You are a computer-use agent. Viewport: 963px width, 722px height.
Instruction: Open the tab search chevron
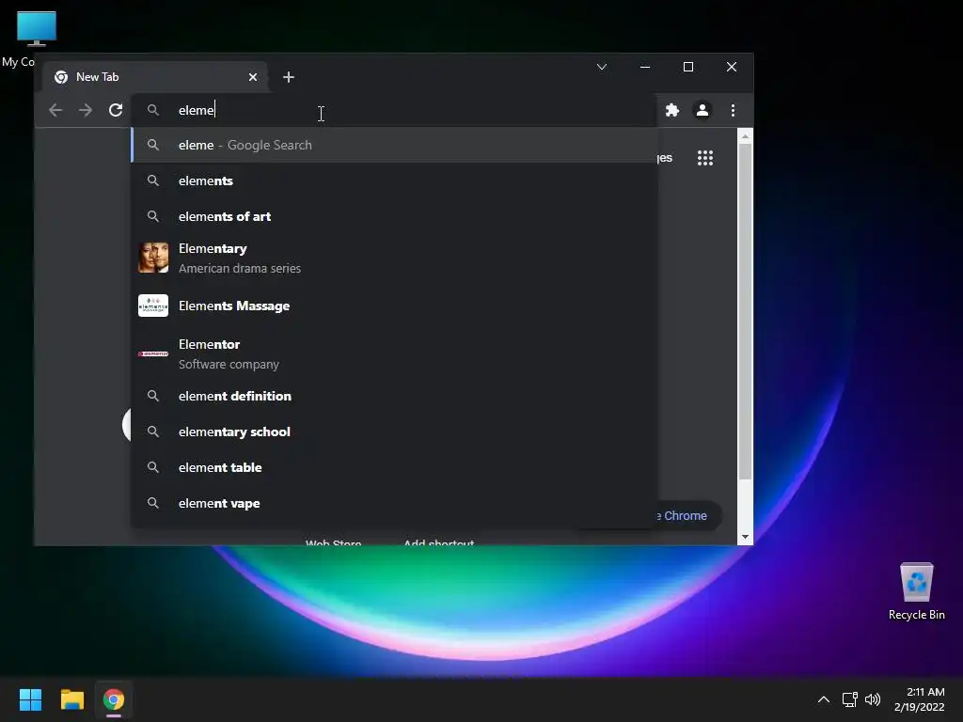(x=602, y=67)
